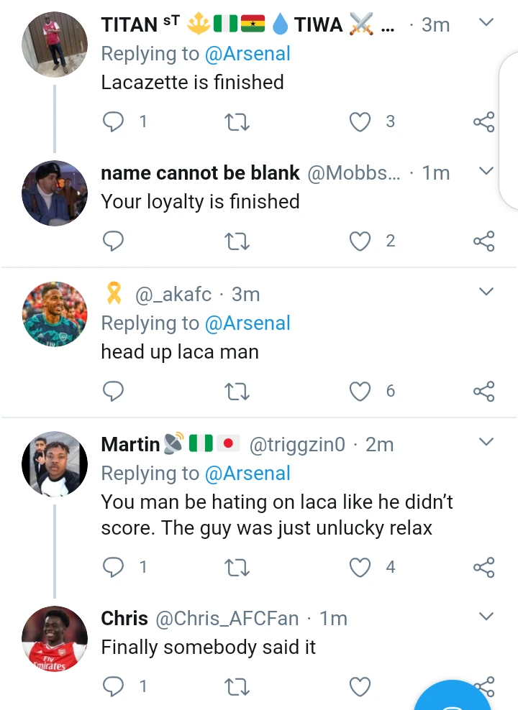Like the "Lacazette is finished" tweet
The width and height of the screenshot is (518, 710).
point(360,122)
